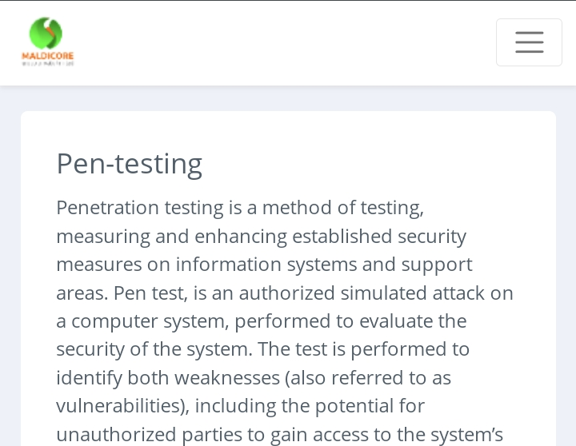576x446 pixels.
Task: Click the phrase 'including the potential for'
Action: [310, 406]
